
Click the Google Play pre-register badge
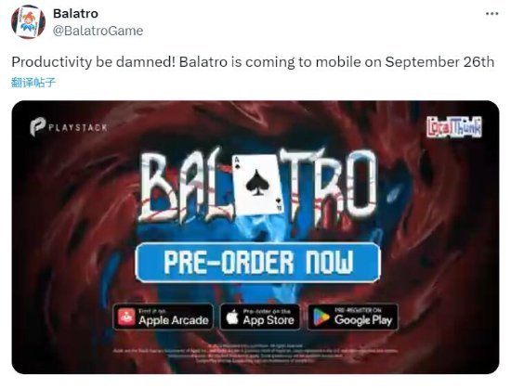pyautogui.click(x=353, y=317)
